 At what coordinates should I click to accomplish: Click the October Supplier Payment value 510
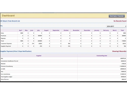(69, 46)
